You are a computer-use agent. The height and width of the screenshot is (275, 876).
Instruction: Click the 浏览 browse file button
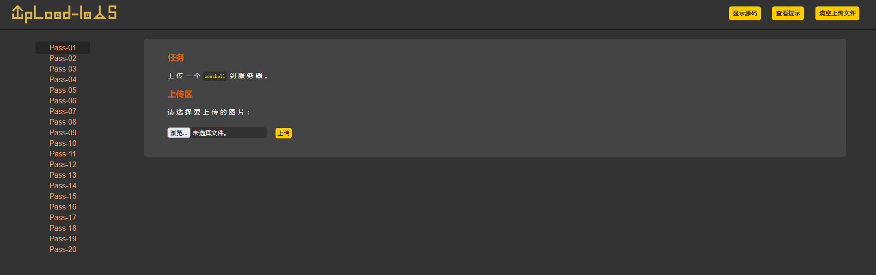pyautogui.click(x=179, y=133)
